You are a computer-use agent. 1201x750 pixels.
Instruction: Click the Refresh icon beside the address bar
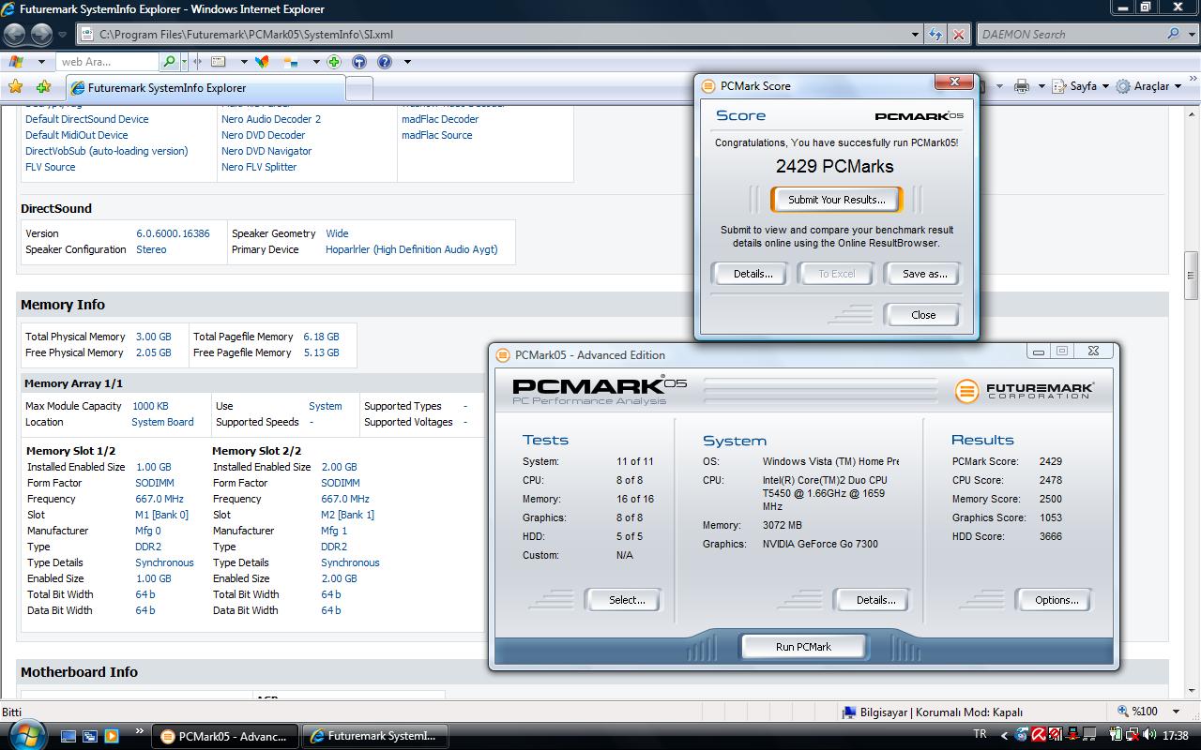coord(935,35)
